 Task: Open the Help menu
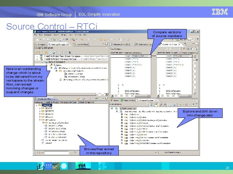pyautogui.click(x=85, y=35)
